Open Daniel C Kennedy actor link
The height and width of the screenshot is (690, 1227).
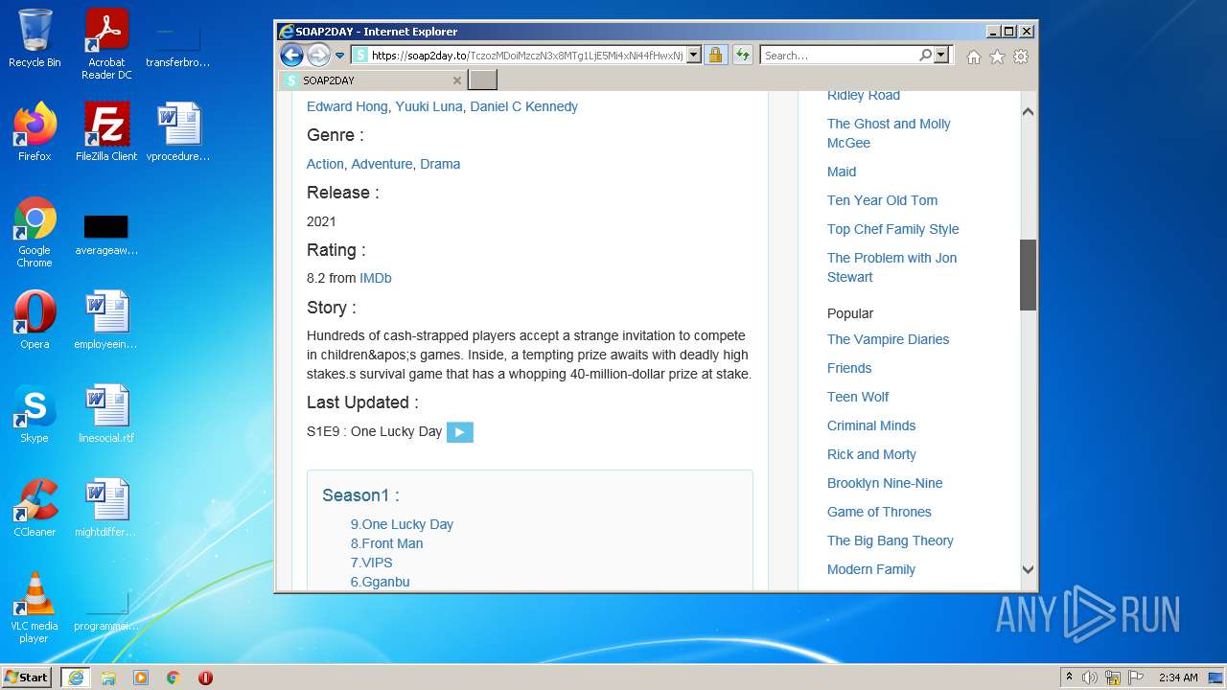(523, 106)
